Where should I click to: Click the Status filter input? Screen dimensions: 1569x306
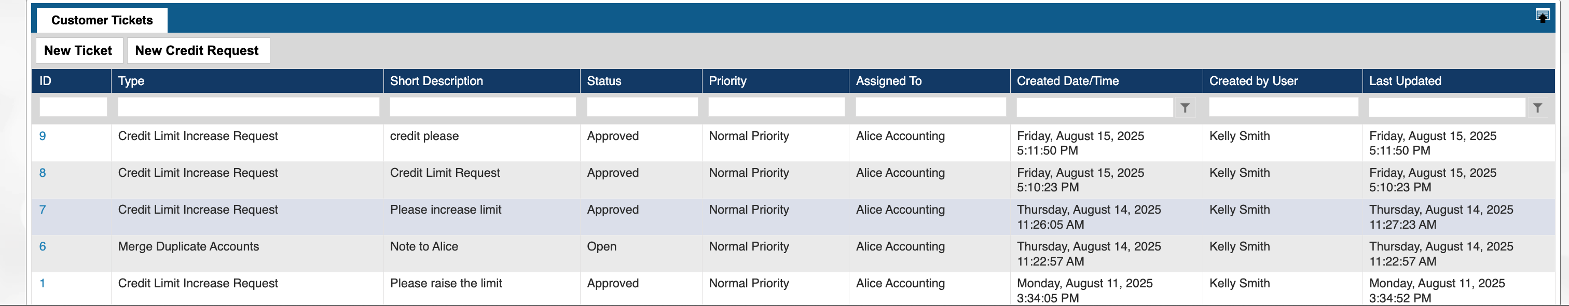[x=642, y=107]
